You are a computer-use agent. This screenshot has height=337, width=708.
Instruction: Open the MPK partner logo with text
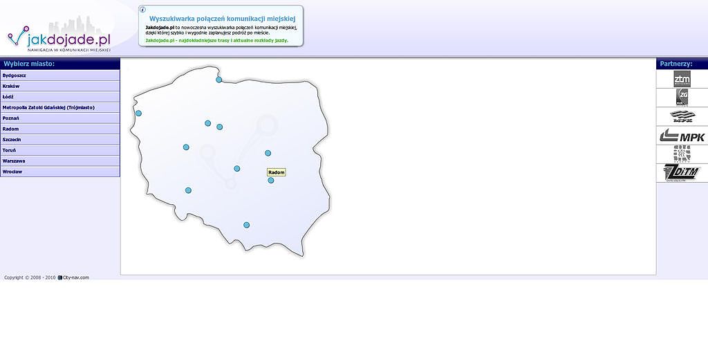(682, 136)
